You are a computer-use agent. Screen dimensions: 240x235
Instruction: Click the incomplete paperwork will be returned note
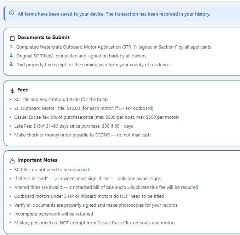pyautogui.click(x=53, y=214)
